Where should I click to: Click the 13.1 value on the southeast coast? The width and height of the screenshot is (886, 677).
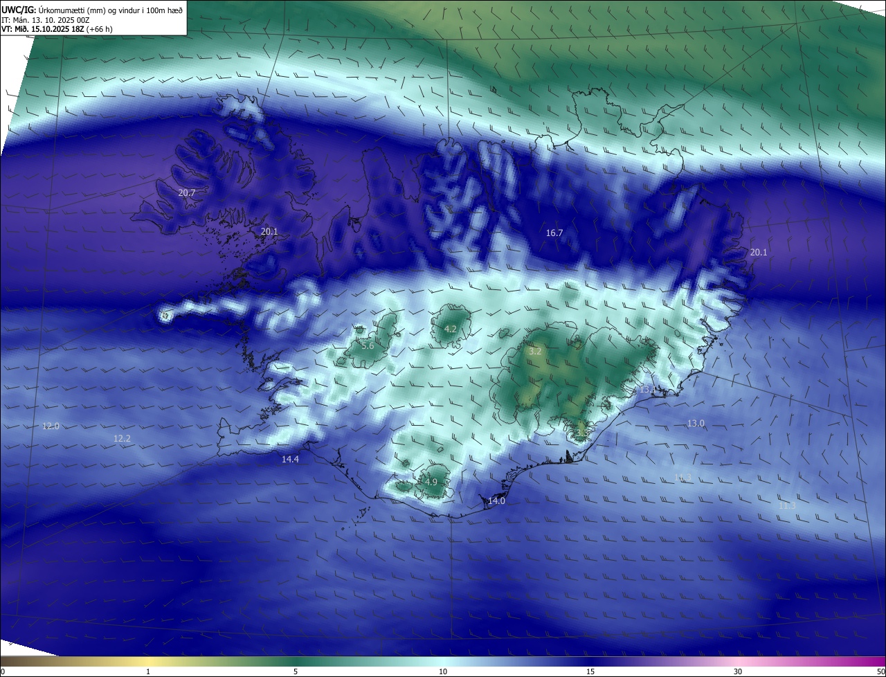point(648,390)
